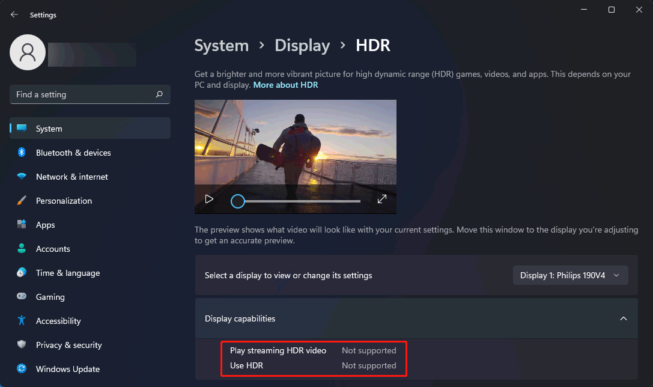Screen dimensions: 653x387
Task: Click the Apps sidebar icon
Action: 22,225
